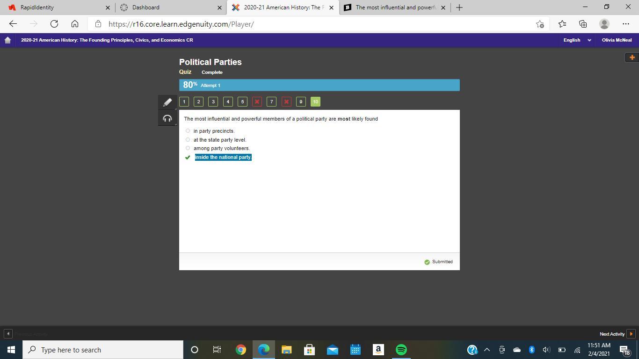Switch to the Dashboard browser tab
The width and height of the screenshot is (639, 359).
[x=167, y=7]
